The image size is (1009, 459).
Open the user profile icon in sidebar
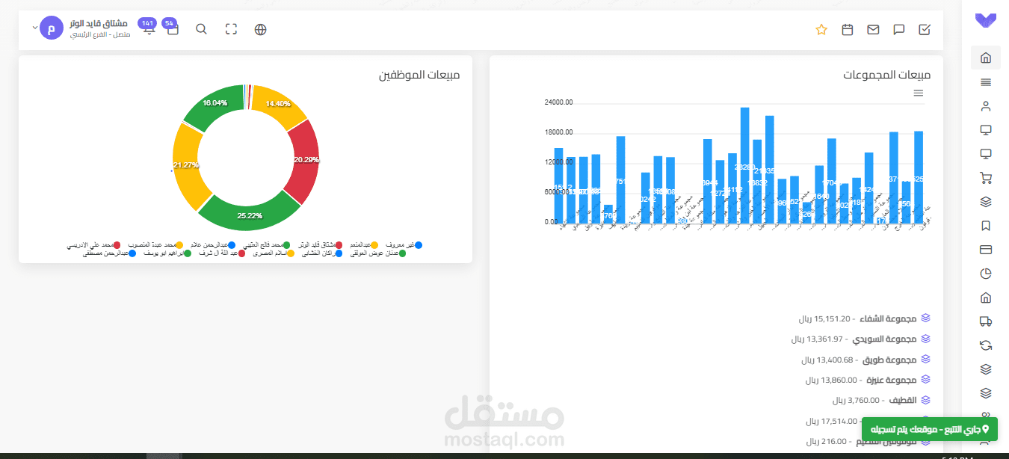tap(985, 106)
